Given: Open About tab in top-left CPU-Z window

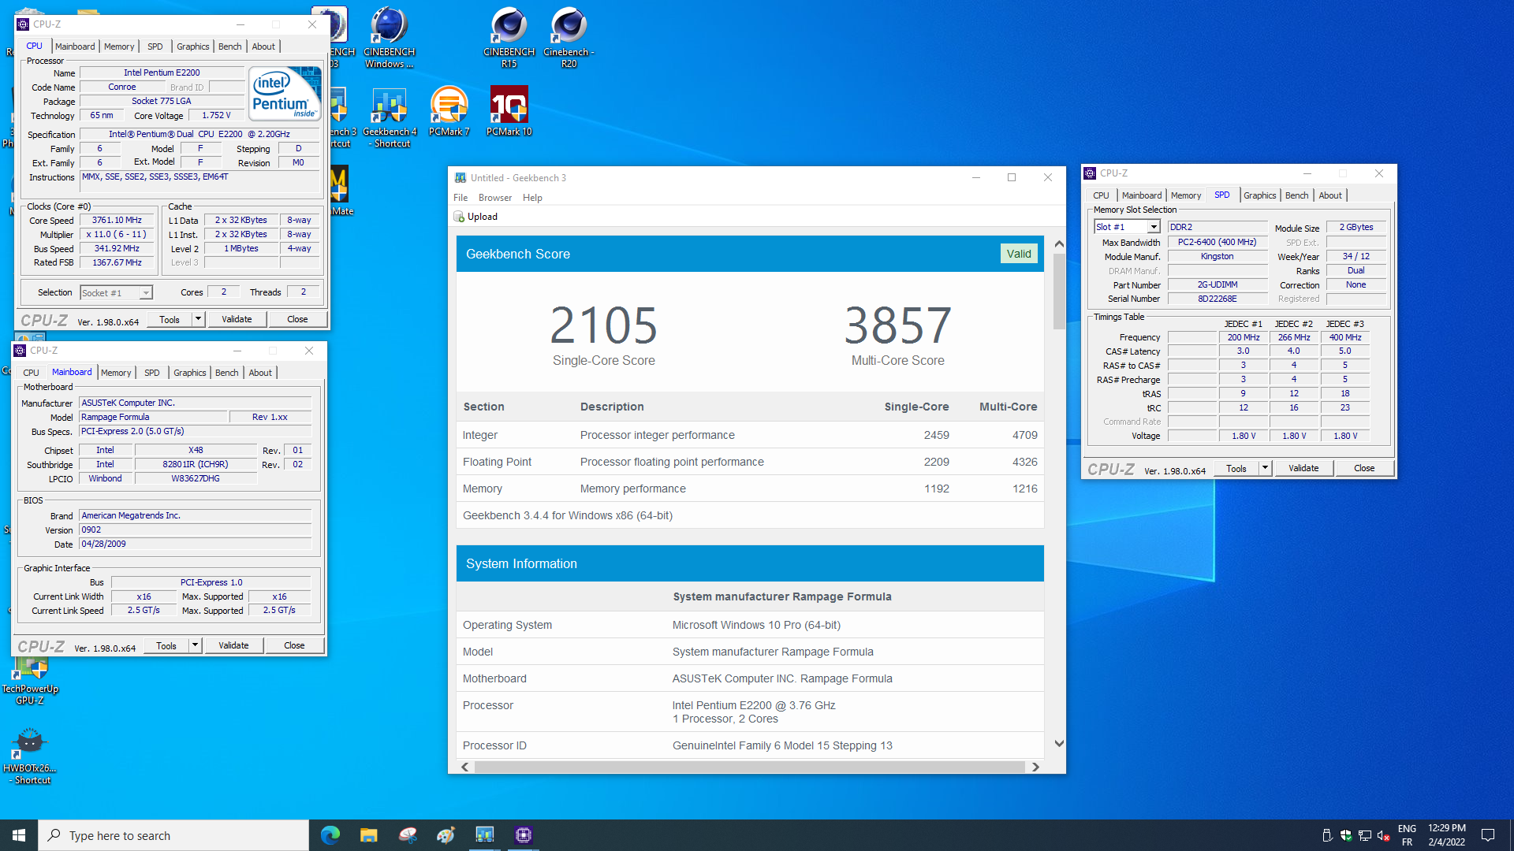Looking at the screenshot, I should (x=263, y=46).
